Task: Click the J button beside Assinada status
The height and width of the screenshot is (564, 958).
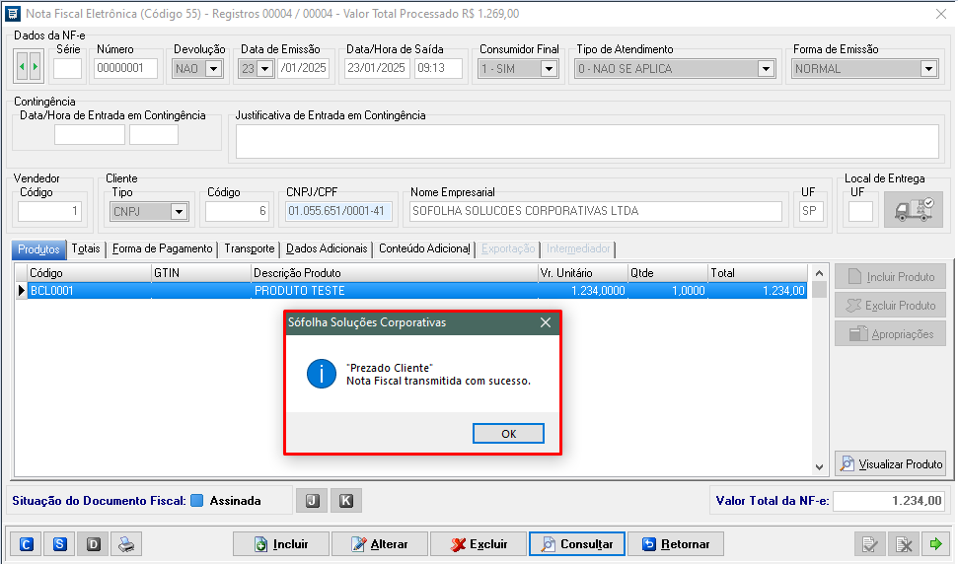Action: pyautogui.click(x=311, y=501)
